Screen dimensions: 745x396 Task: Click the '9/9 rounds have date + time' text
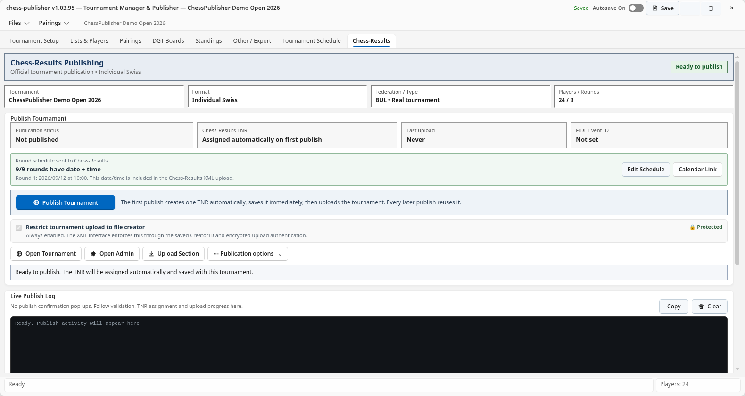pyautogui.click(x=58, y=170)
